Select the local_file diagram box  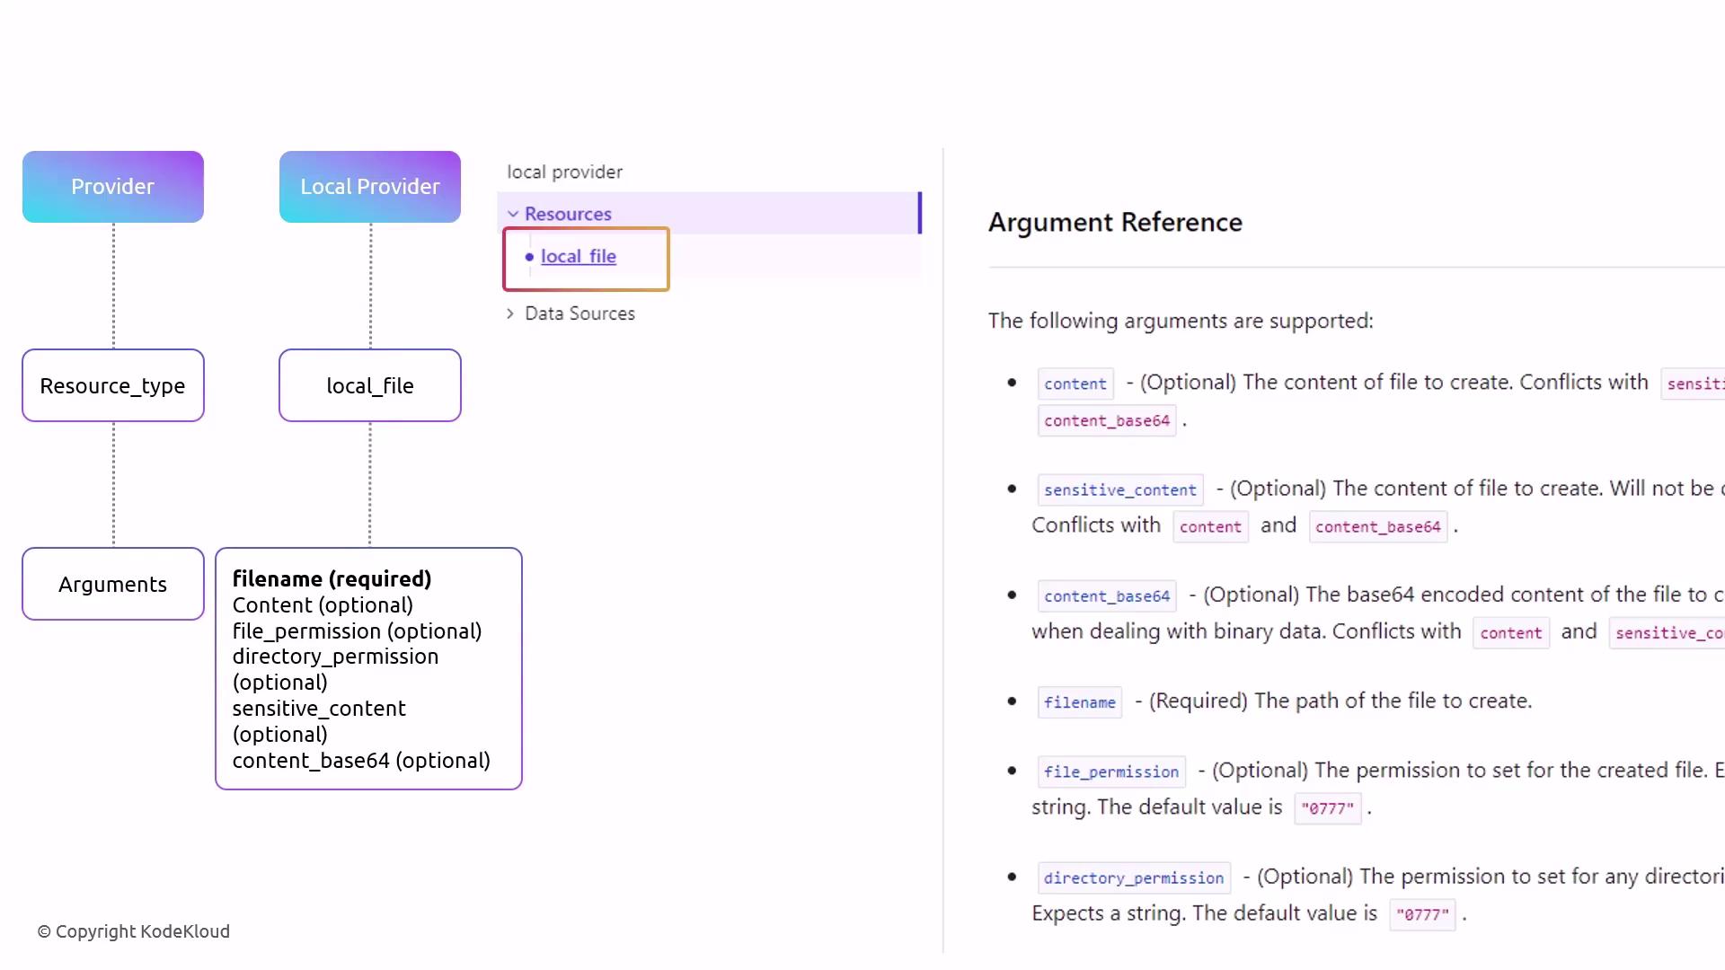click(370, 385)
